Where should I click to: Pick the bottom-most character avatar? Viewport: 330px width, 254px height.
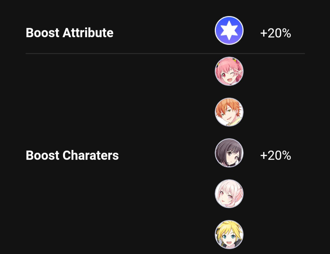tap(229, 234)
